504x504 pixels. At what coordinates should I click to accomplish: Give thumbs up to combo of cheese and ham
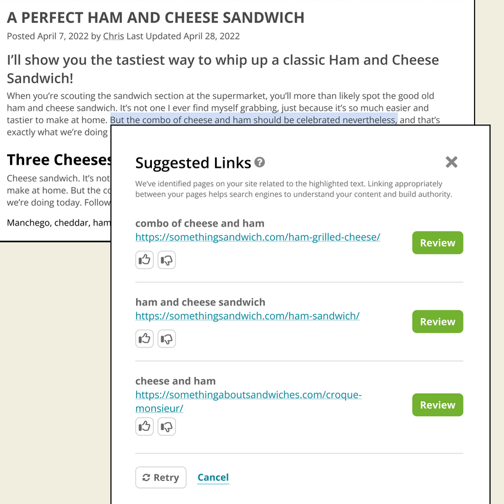point(144,260)
